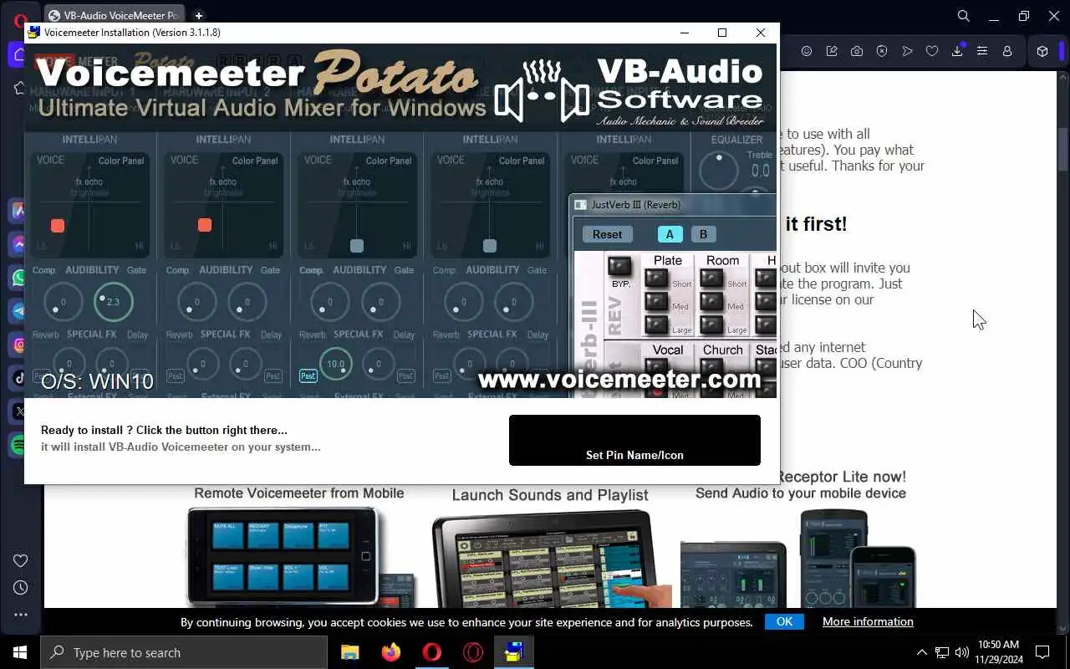
Task: Open the Opera account profile icon
Action: click(1007, 51)
